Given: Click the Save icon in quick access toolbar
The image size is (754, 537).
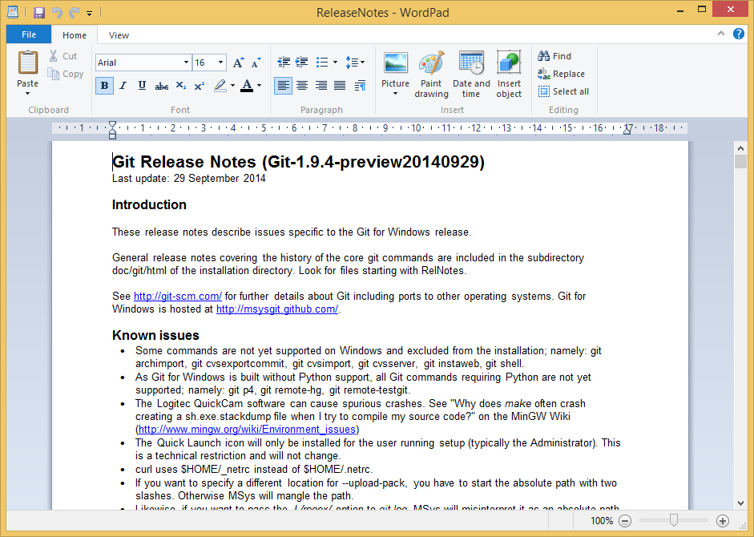Looking at the screenshot, I should pyautogui.click(x=39, y=12).
